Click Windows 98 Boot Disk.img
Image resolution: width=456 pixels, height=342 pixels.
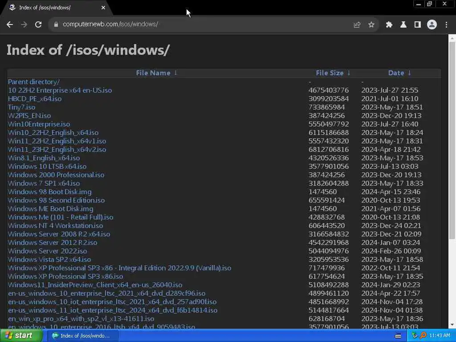[50, 191]
